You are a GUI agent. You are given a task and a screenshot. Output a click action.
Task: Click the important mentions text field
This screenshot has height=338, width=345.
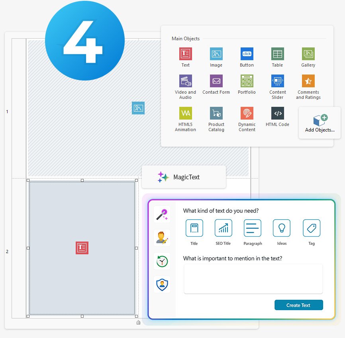point(253,279)
